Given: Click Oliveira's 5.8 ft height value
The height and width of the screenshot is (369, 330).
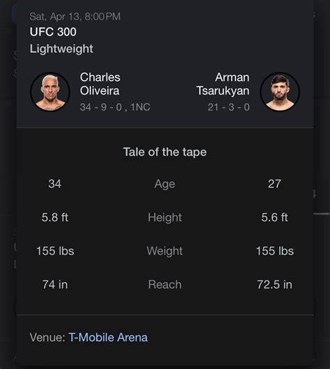Looking at the screenshot, I should 55,217.
